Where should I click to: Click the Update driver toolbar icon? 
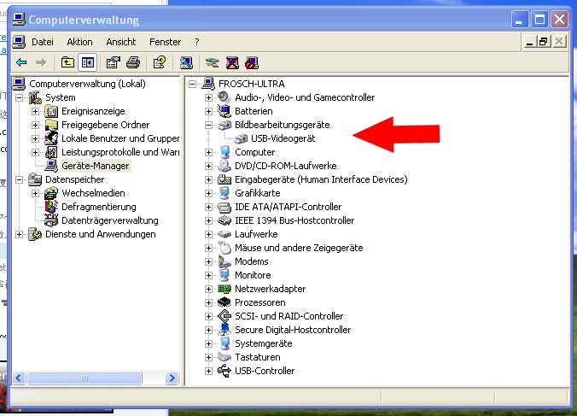point(212,62)
